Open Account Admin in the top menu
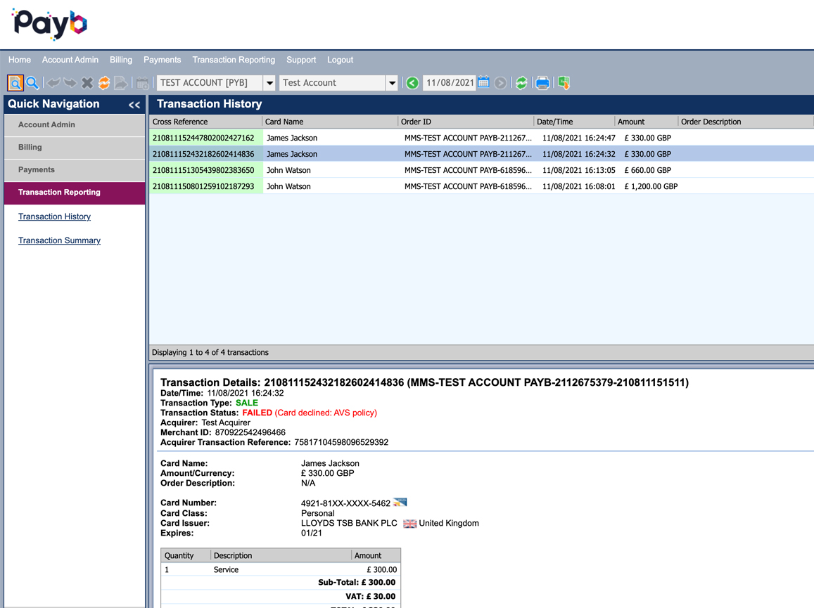This screenshot has height=608, width=814. [70, 60]
